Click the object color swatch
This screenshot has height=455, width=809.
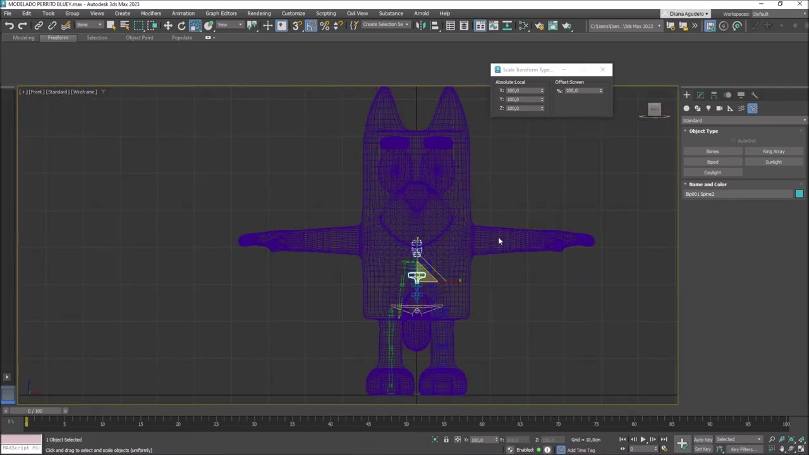tap(800, 194)
